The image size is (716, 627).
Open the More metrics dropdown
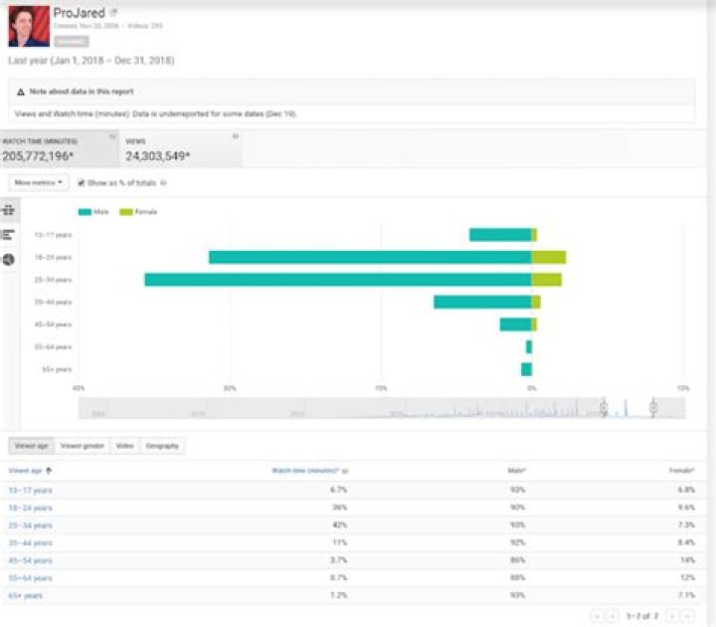(39, 182)
